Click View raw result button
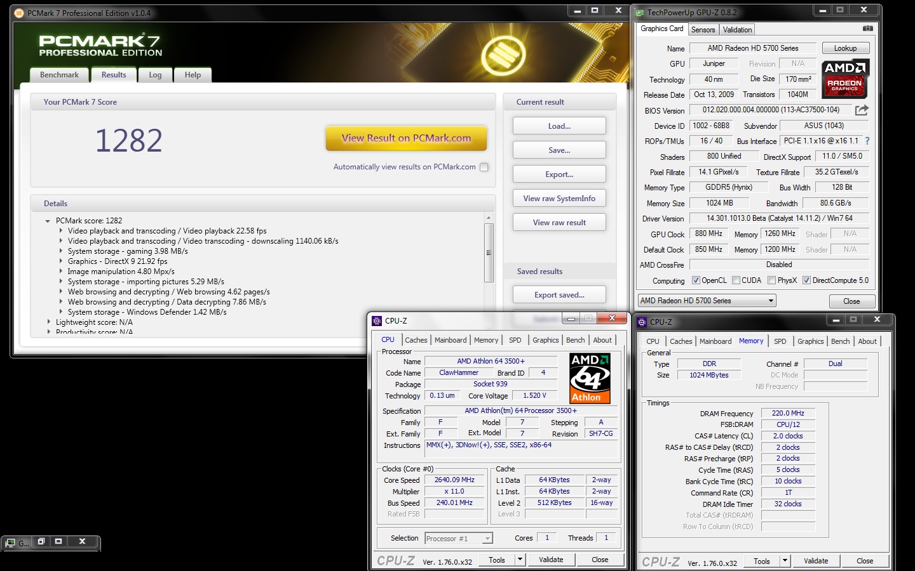This screenshot has height=571, width=915. tap(559, 223)
